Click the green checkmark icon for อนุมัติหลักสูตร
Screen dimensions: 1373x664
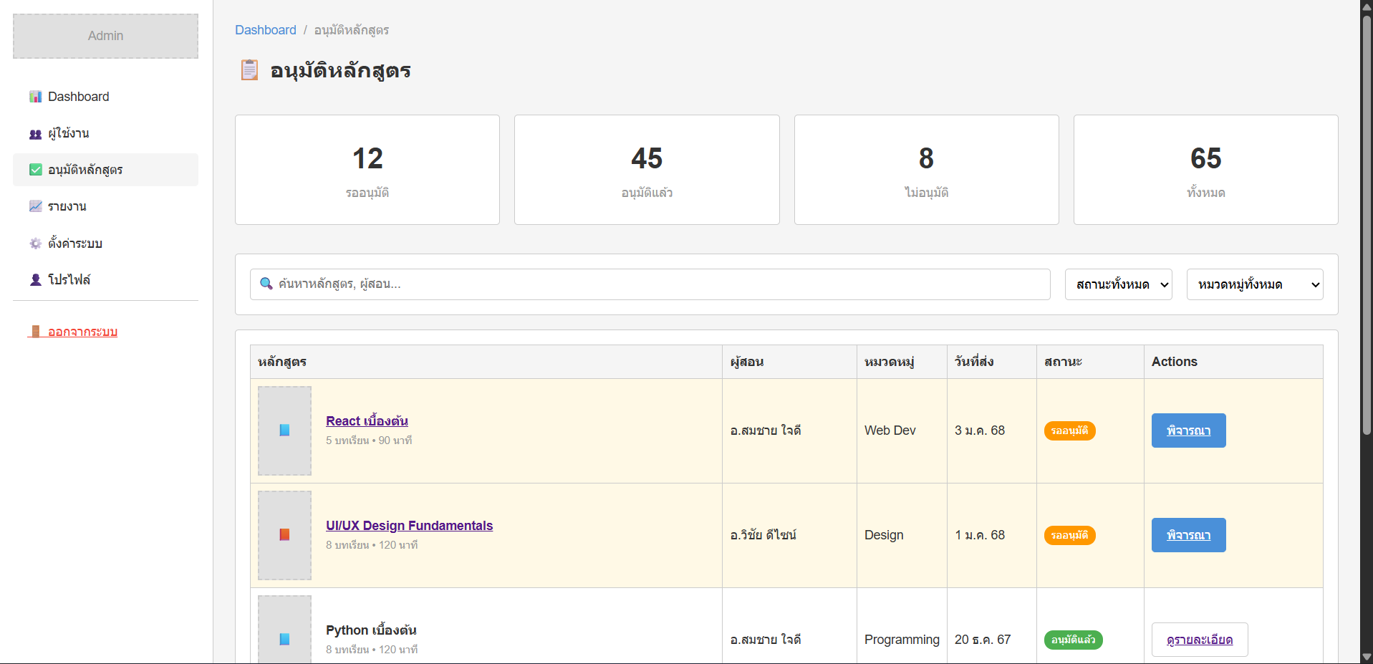click(35, 170)
